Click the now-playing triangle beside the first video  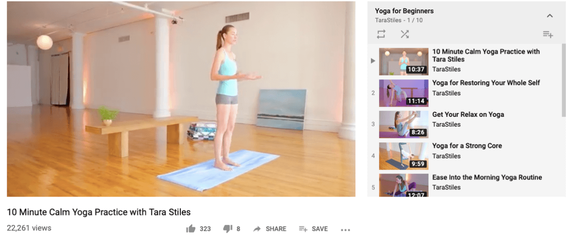pos(373,61)
